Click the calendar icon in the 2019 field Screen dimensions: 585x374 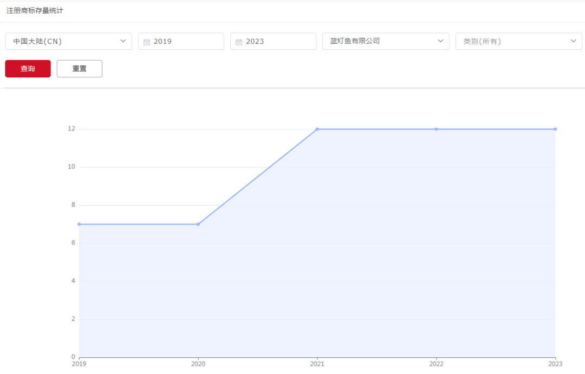[x=146, y=42]
